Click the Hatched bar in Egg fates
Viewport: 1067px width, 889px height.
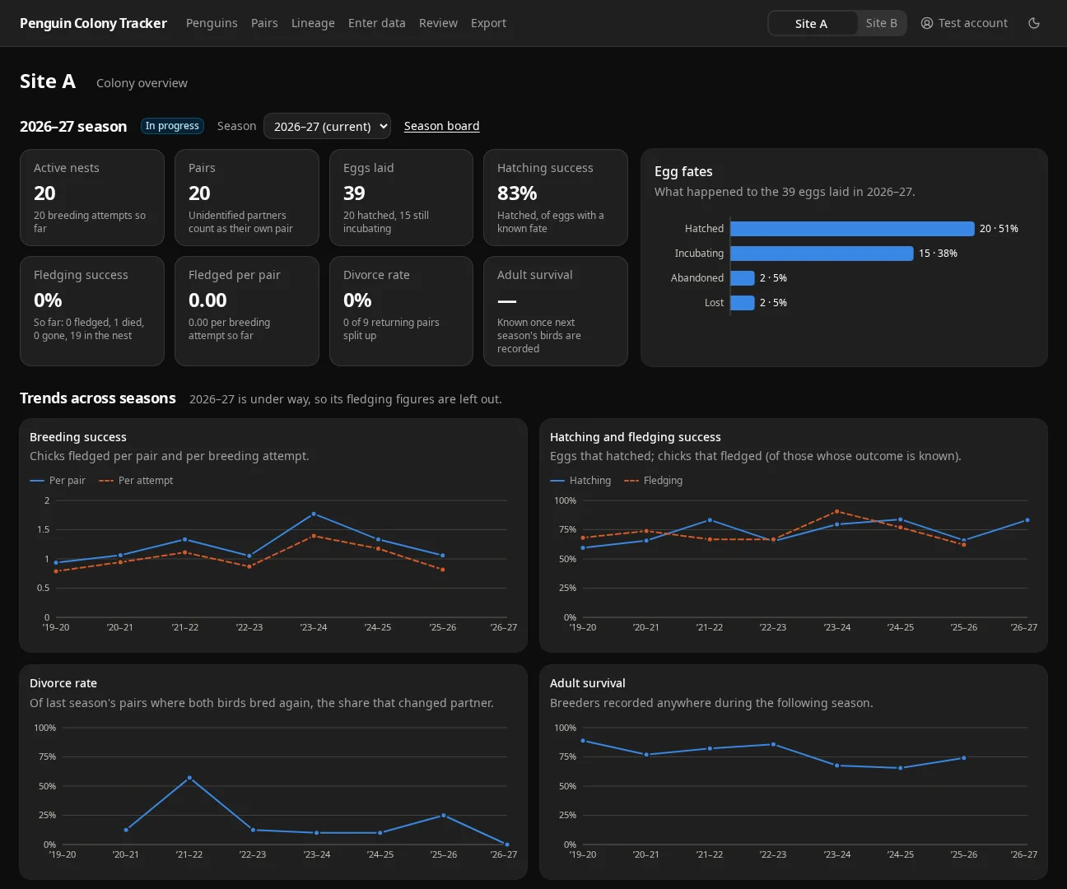852,229
